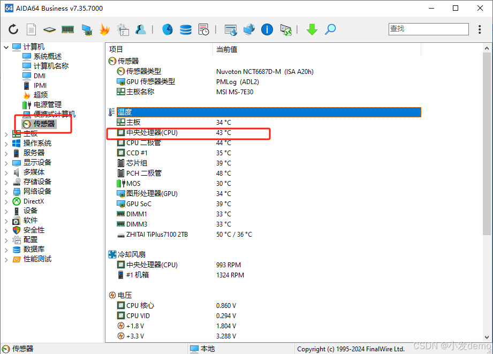Click the green download arrow icon
493x354 pixels.
(312, 29)
